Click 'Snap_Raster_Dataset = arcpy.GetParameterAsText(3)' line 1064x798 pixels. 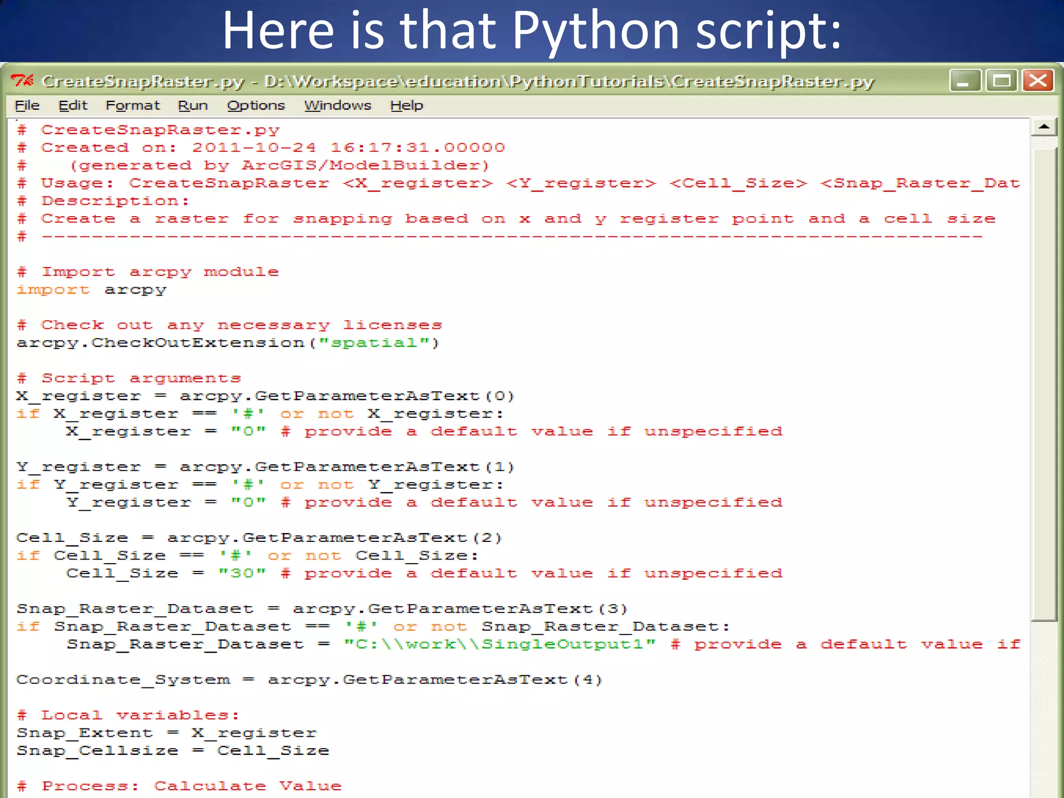pos(322,609)
